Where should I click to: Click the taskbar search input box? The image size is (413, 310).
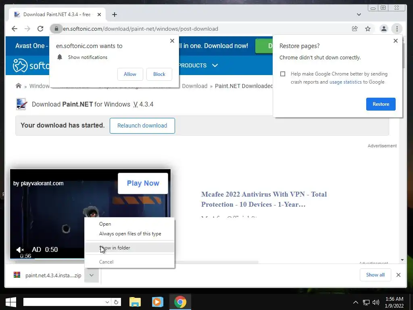tap(64, 302)
